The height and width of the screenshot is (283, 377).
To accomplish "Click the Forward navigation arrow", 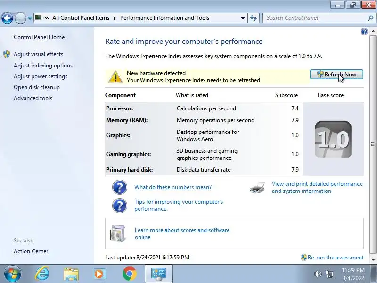I will point(20,18).
